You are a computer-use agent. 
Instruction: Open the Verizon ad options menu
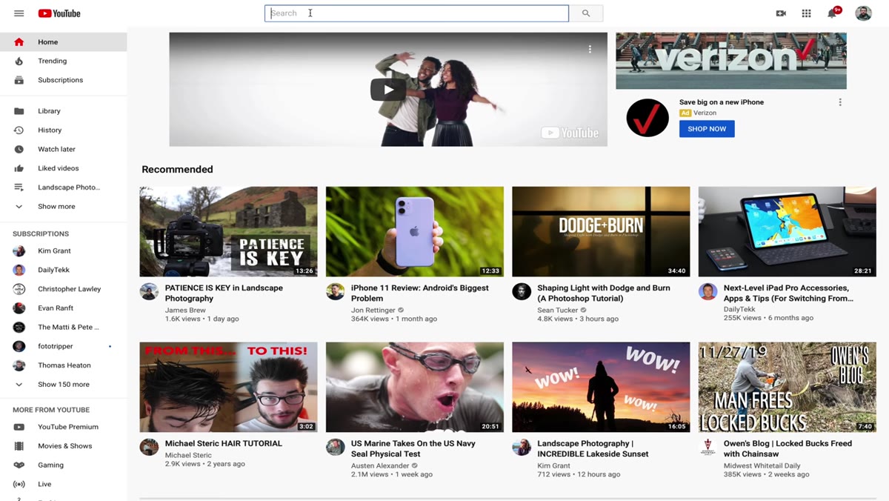[x=840, y=102]
